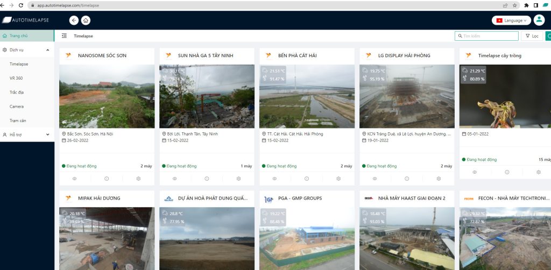Image resolution: width=551 pixels, height=270 pixels.
Task: Select Trang chủ in sidebar
Action: [x=27, y=36]
